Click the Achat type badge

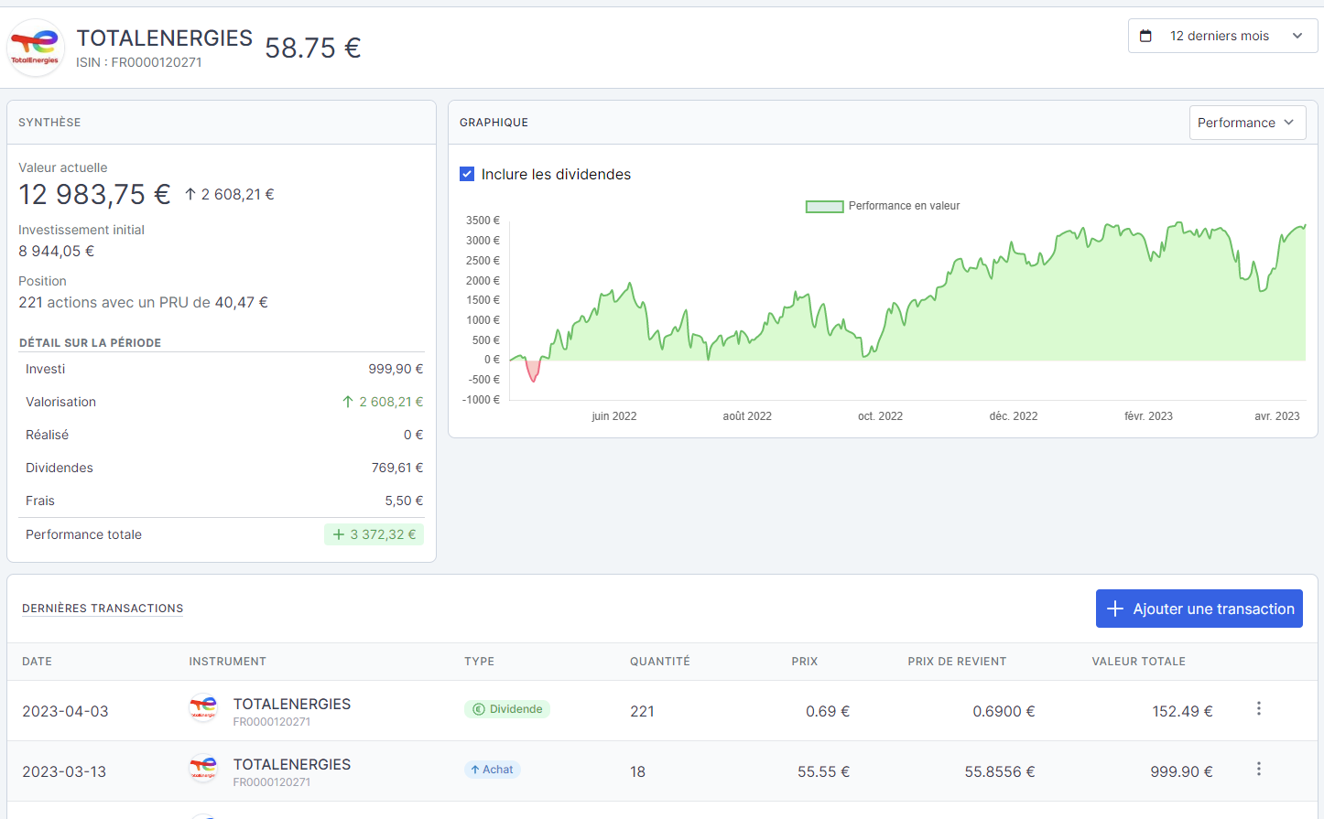[493, 770]
